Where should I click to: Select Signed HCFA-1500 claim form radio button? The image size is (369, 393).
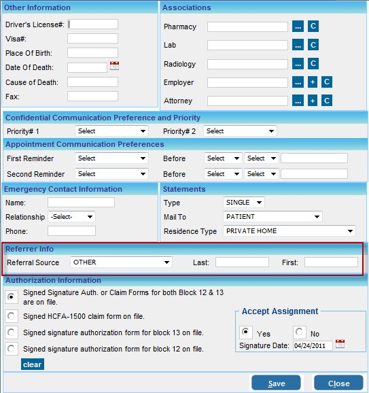point(12,316)
